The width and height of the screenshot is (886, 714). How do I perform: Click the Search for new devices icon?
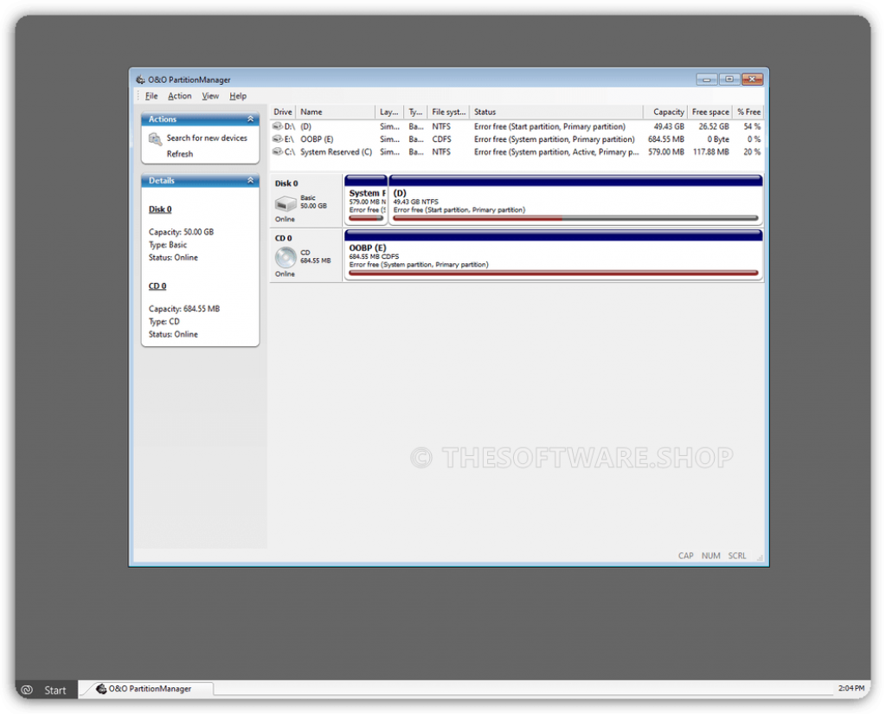[155, 138]
